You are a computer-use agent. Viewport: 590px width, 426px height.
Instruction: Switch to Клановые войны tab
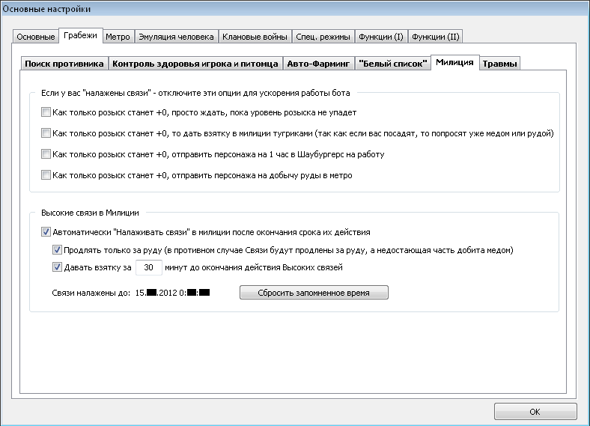[255, 37]
